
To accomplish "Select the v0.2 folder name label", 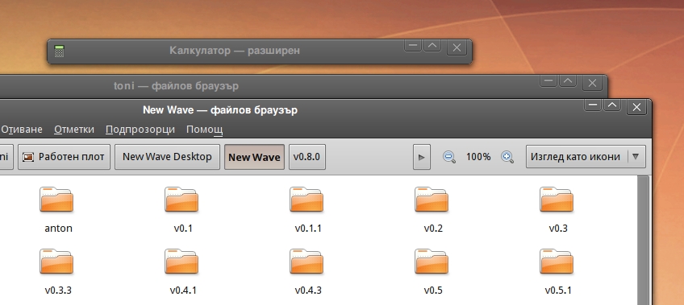I will click(x=433, y=228).
